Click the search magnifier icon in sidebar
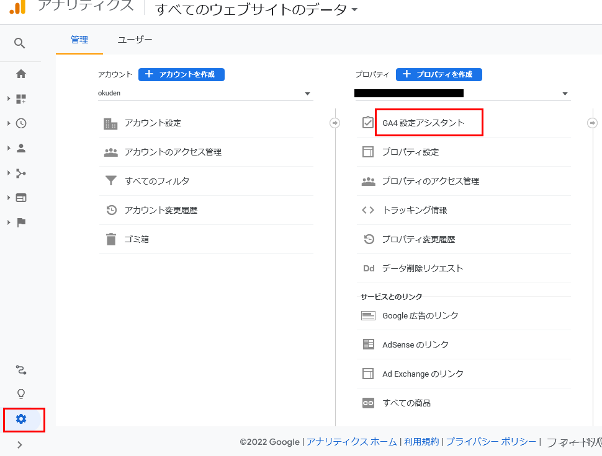The image size is (602, 456). [x=20, y=43]
